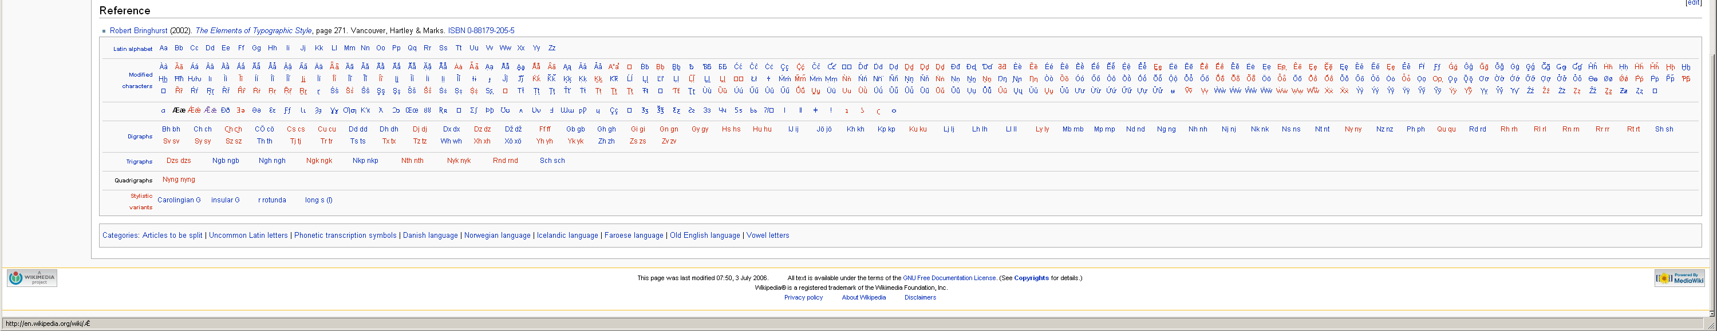This screenshot has width=1717, height=331.
Task: Open the Nyng nyng quadrigraph link
Action: pyautogui.click(x=179, y=179)
